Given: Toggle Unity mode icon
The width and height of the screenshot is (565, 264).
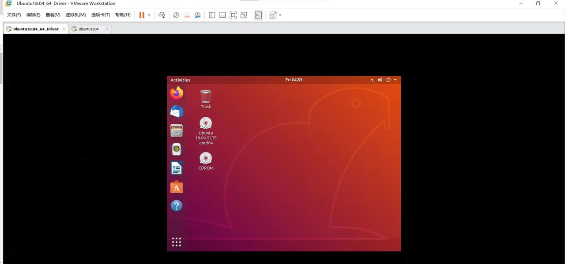Looking at the screenshot, I should tap(244, 15).
